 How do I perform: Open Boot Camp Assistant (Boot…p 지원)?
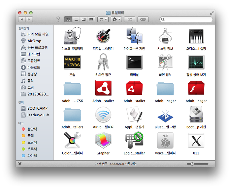tap(196, 114)
